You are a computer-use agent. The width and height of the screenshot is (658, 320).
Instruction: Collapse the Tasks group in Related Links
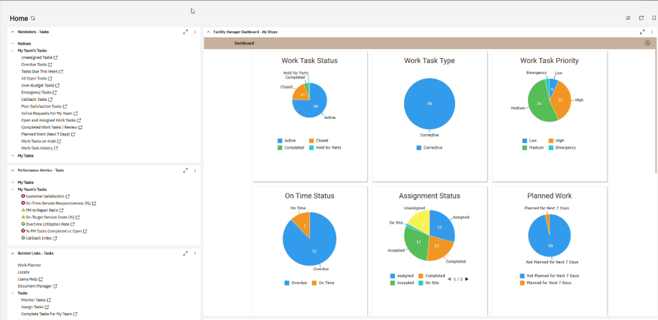click(12, 293)
